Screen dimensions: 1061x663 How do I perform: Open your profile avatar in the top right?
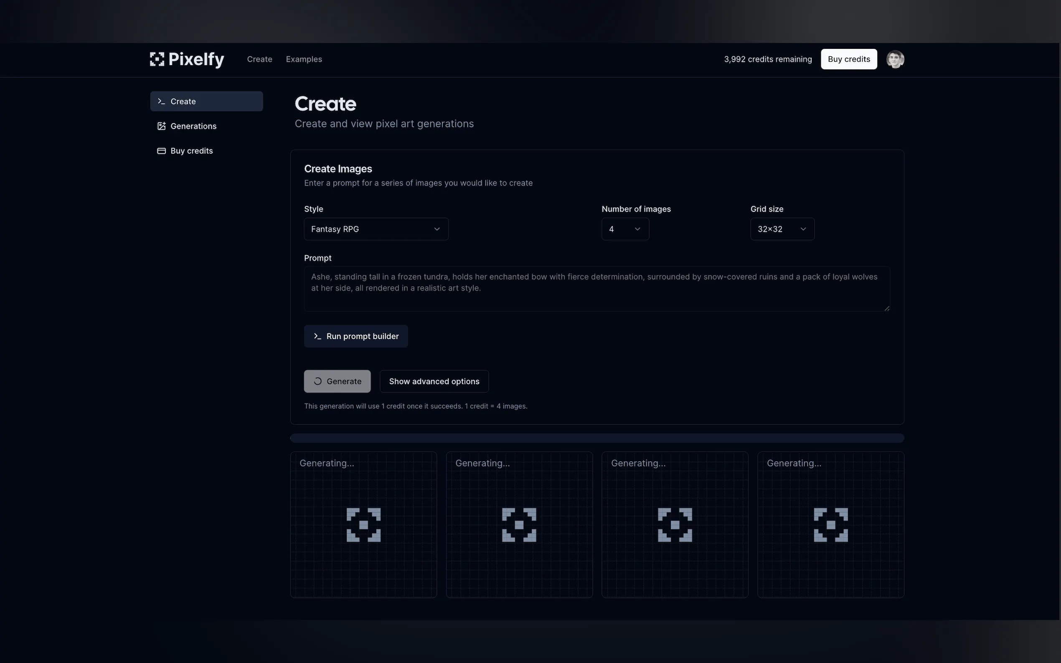click(895, 59)
